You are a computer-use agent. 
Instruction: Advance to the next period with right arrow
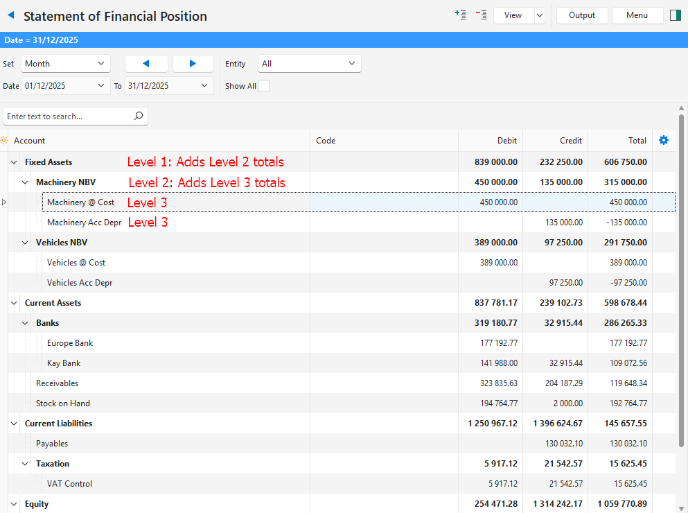(193, 64)
